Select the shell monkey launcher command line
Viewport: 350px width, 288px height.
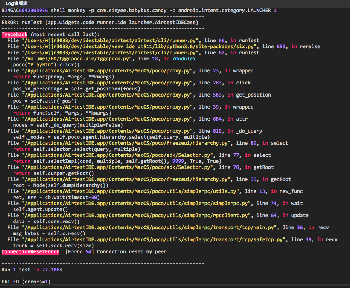point(139,10)
